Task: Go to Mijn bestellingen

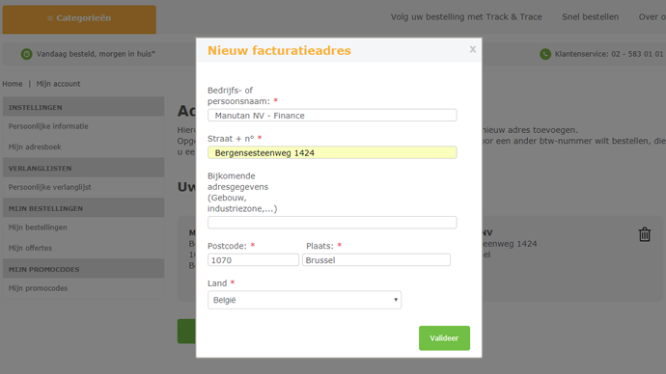Action: 38,227
